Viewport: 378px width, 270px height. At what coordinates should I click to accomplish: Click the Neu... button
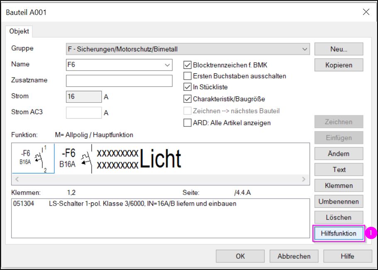pos(339,49)
